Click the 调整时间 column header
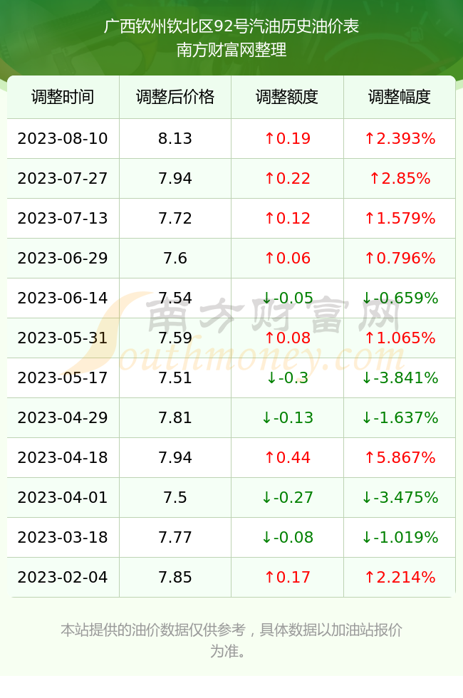 point(63,97)
